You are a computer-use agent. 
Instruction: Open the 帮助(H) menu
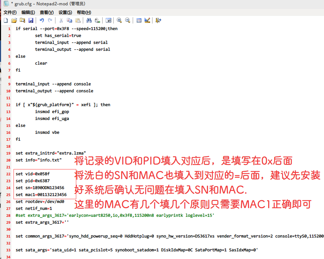[84, 12]
